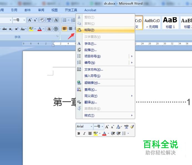
Task: Open Bullets (项目符号) submenu entry
Action: [x=105, y=56]
